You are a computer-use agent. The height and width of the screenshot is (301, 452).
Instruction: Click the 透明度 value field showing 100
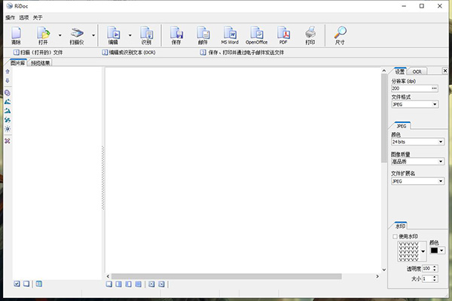427,269
